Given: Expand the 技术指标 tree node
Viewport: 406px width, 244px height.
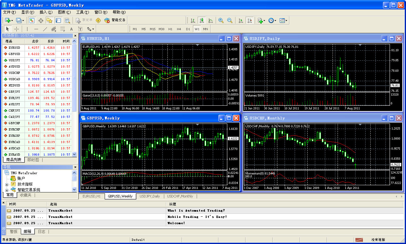Looking at the screenshot, I should coord(7,184).
